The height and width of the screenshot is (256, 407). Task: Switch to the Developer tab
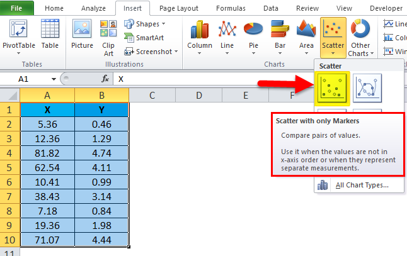(x=386, y=8)
